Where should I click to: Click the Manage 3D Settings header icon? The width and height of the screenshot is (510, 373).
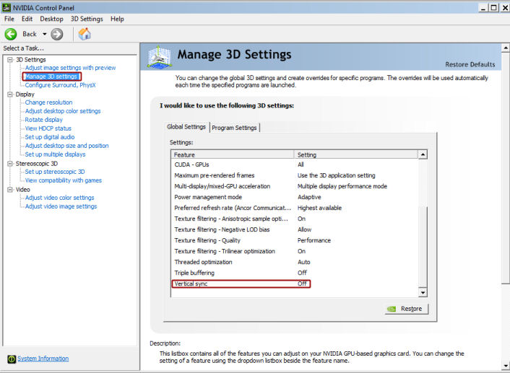coord(159,57)
